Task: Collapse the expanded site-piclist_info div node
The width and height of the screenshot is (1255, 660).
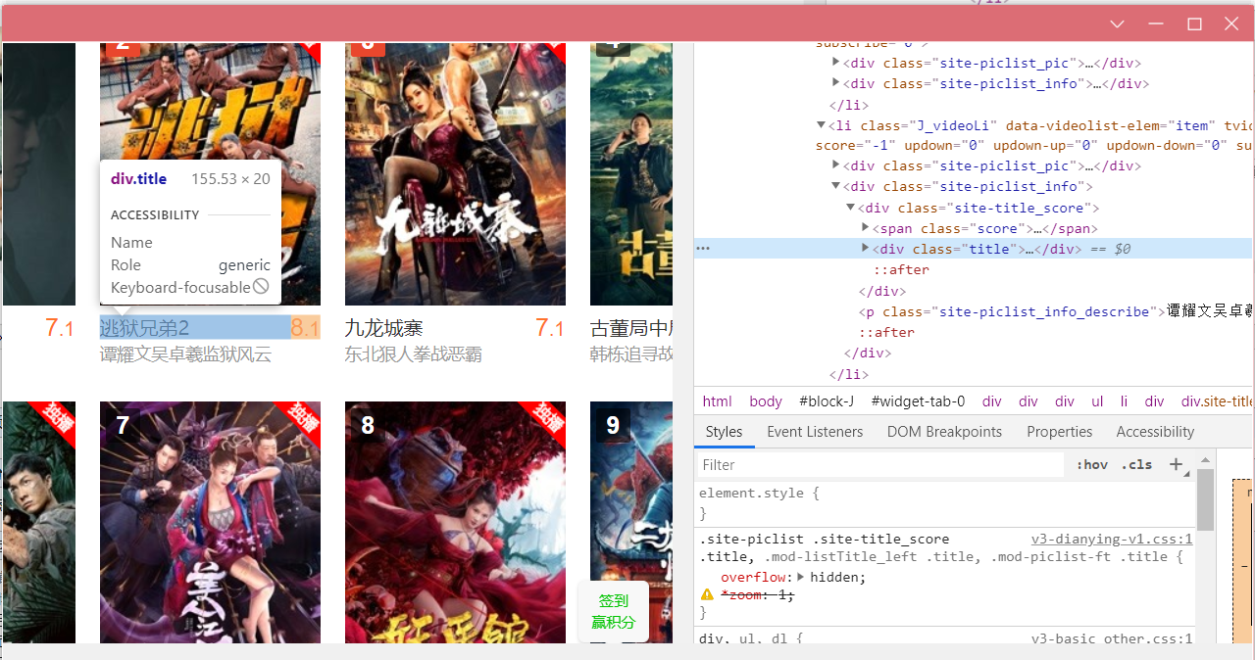Action: coord(836,186)
